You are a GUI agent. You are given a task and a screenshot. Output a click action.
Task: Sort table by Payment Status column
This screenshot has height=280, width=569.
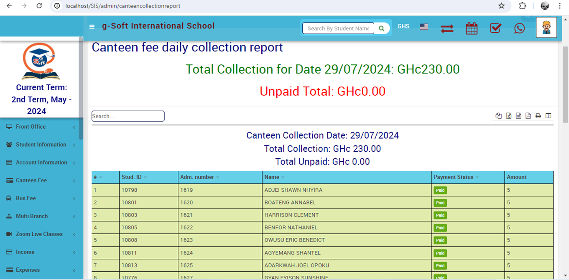pyautogui.click(x=454, y=177)
